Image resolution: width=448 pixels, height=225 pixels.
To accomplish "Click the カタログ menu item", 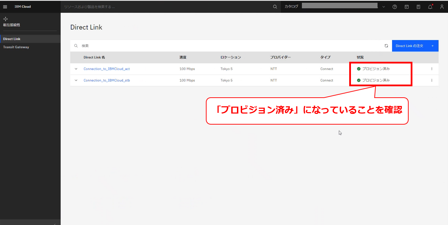I will pos(291,7).
